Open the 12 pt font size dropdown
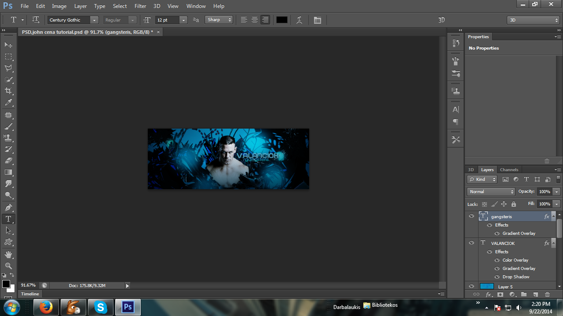563x316 pixels. pyautogui.click(x=183, y=20)
